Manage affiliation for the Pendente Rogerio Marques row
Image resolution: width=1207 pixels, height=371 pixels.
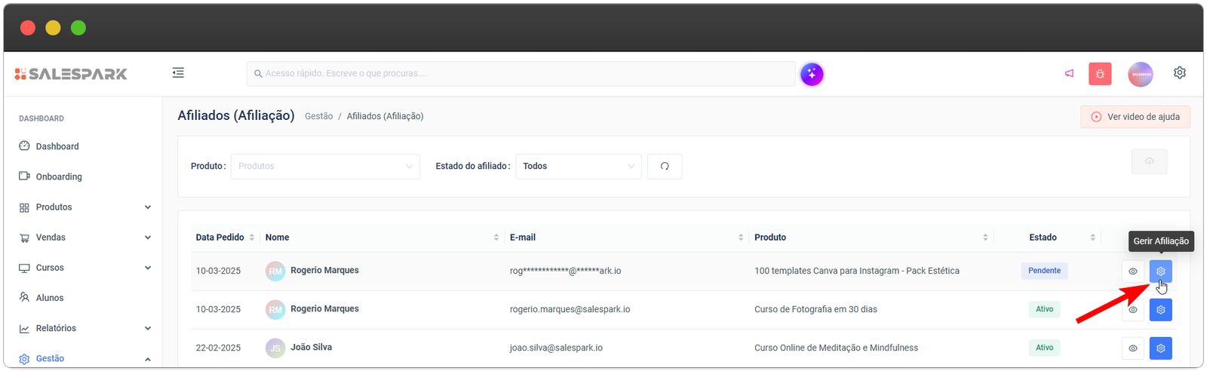1160,271
